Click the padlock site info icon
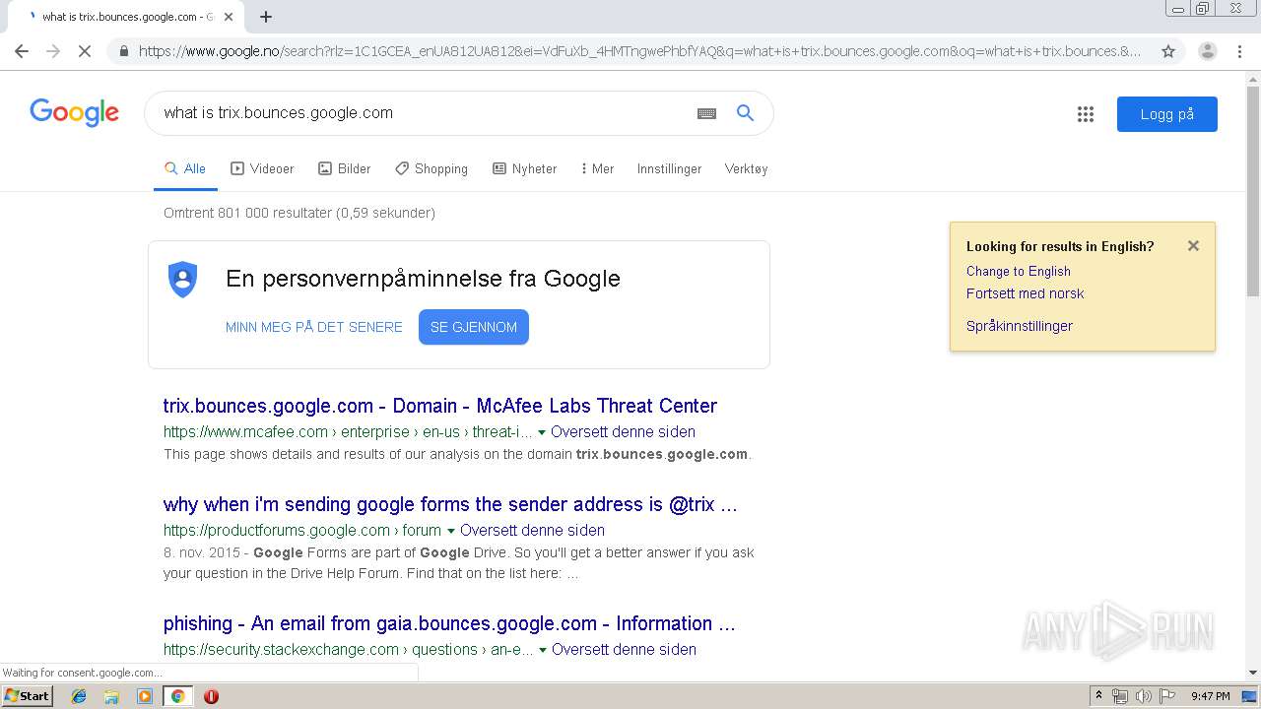The image size is (1261, 709). [x=122, y=51]
